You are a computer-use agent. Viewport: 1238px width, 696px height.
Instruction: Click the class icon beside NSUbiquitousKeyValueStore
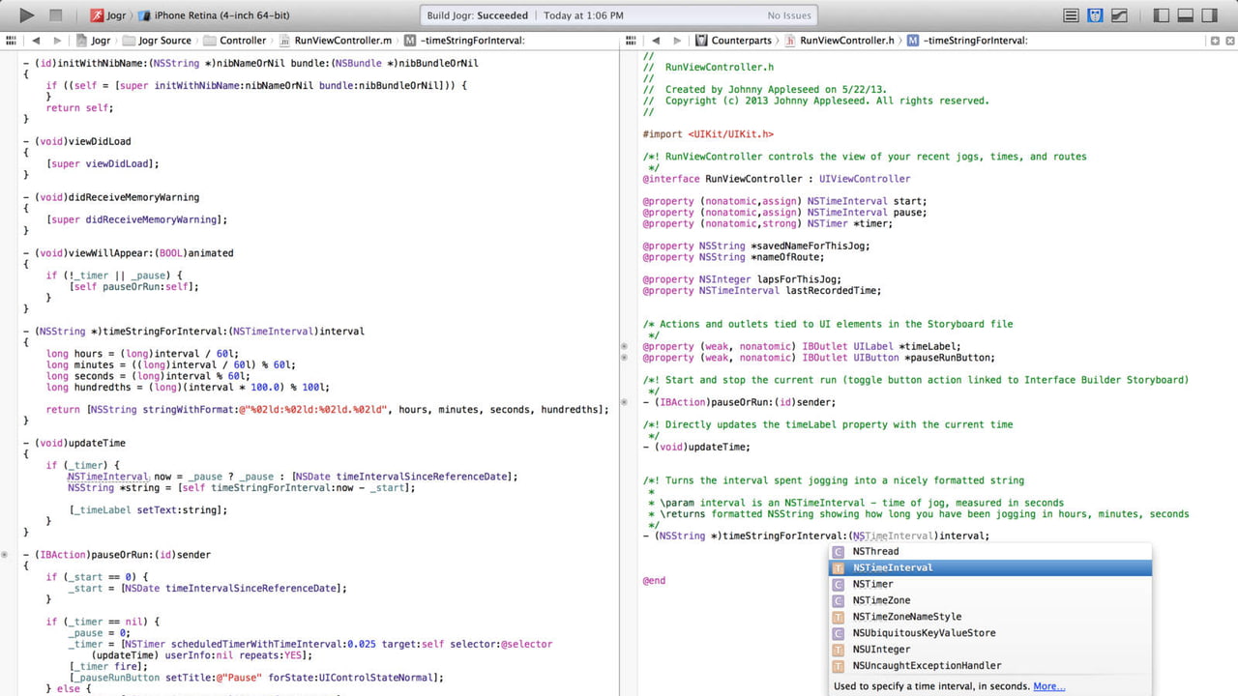coord(839,633)
